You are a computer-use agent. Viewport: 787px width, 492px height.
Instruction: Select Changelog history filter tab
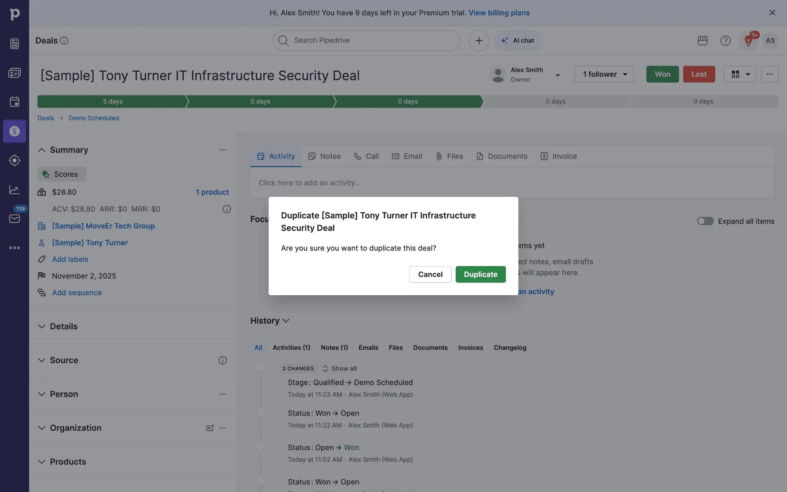510,348
